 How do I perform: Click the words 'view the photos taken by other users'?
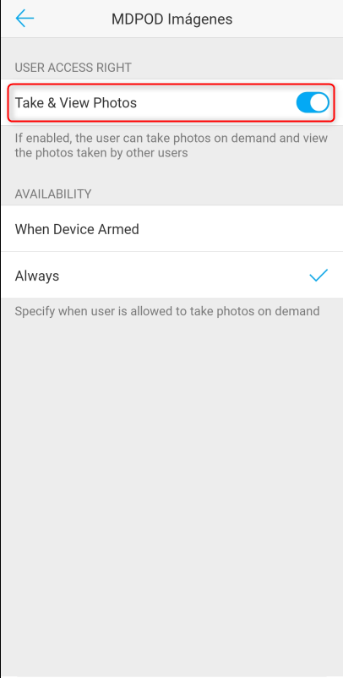pyautogui.click(x=171, y=145)
